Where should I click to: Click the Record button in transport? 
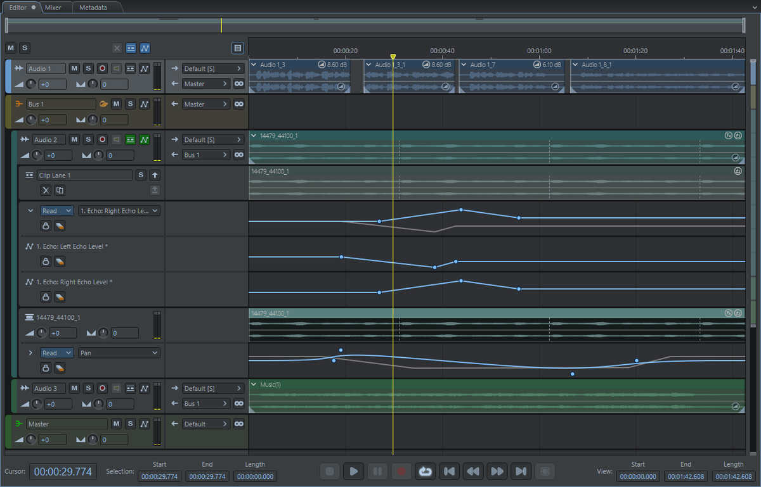coord(401,471)
